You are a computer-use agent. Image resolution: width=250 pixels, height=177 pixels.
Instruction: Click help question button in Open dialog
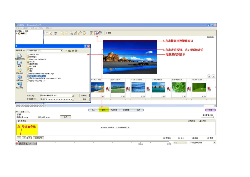tap(86, 46)
